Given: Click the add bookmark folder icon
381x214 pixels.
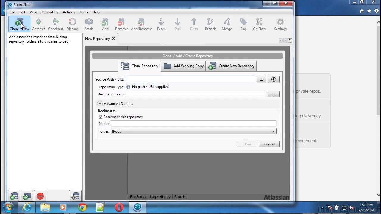Looking at the screenshot, I should 27,196.
